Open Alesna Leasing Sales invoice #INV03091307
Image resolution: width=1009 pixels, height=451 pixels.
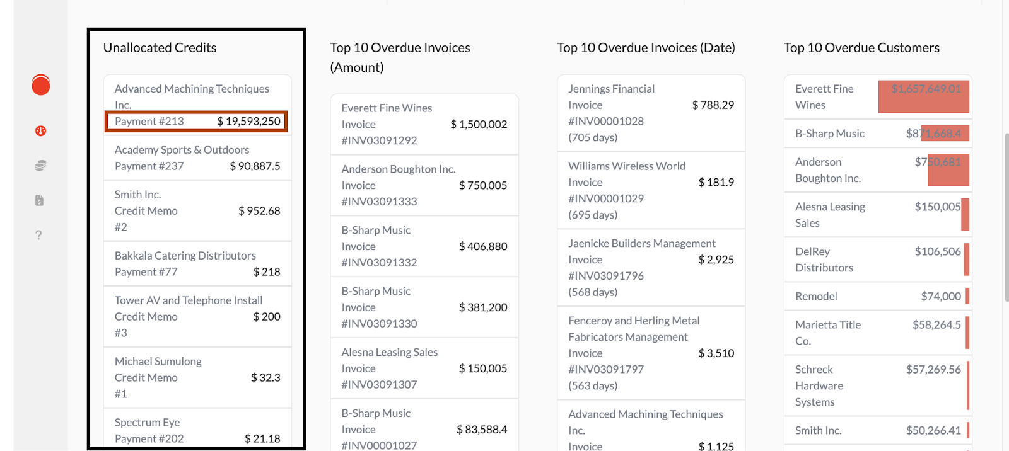424,368
